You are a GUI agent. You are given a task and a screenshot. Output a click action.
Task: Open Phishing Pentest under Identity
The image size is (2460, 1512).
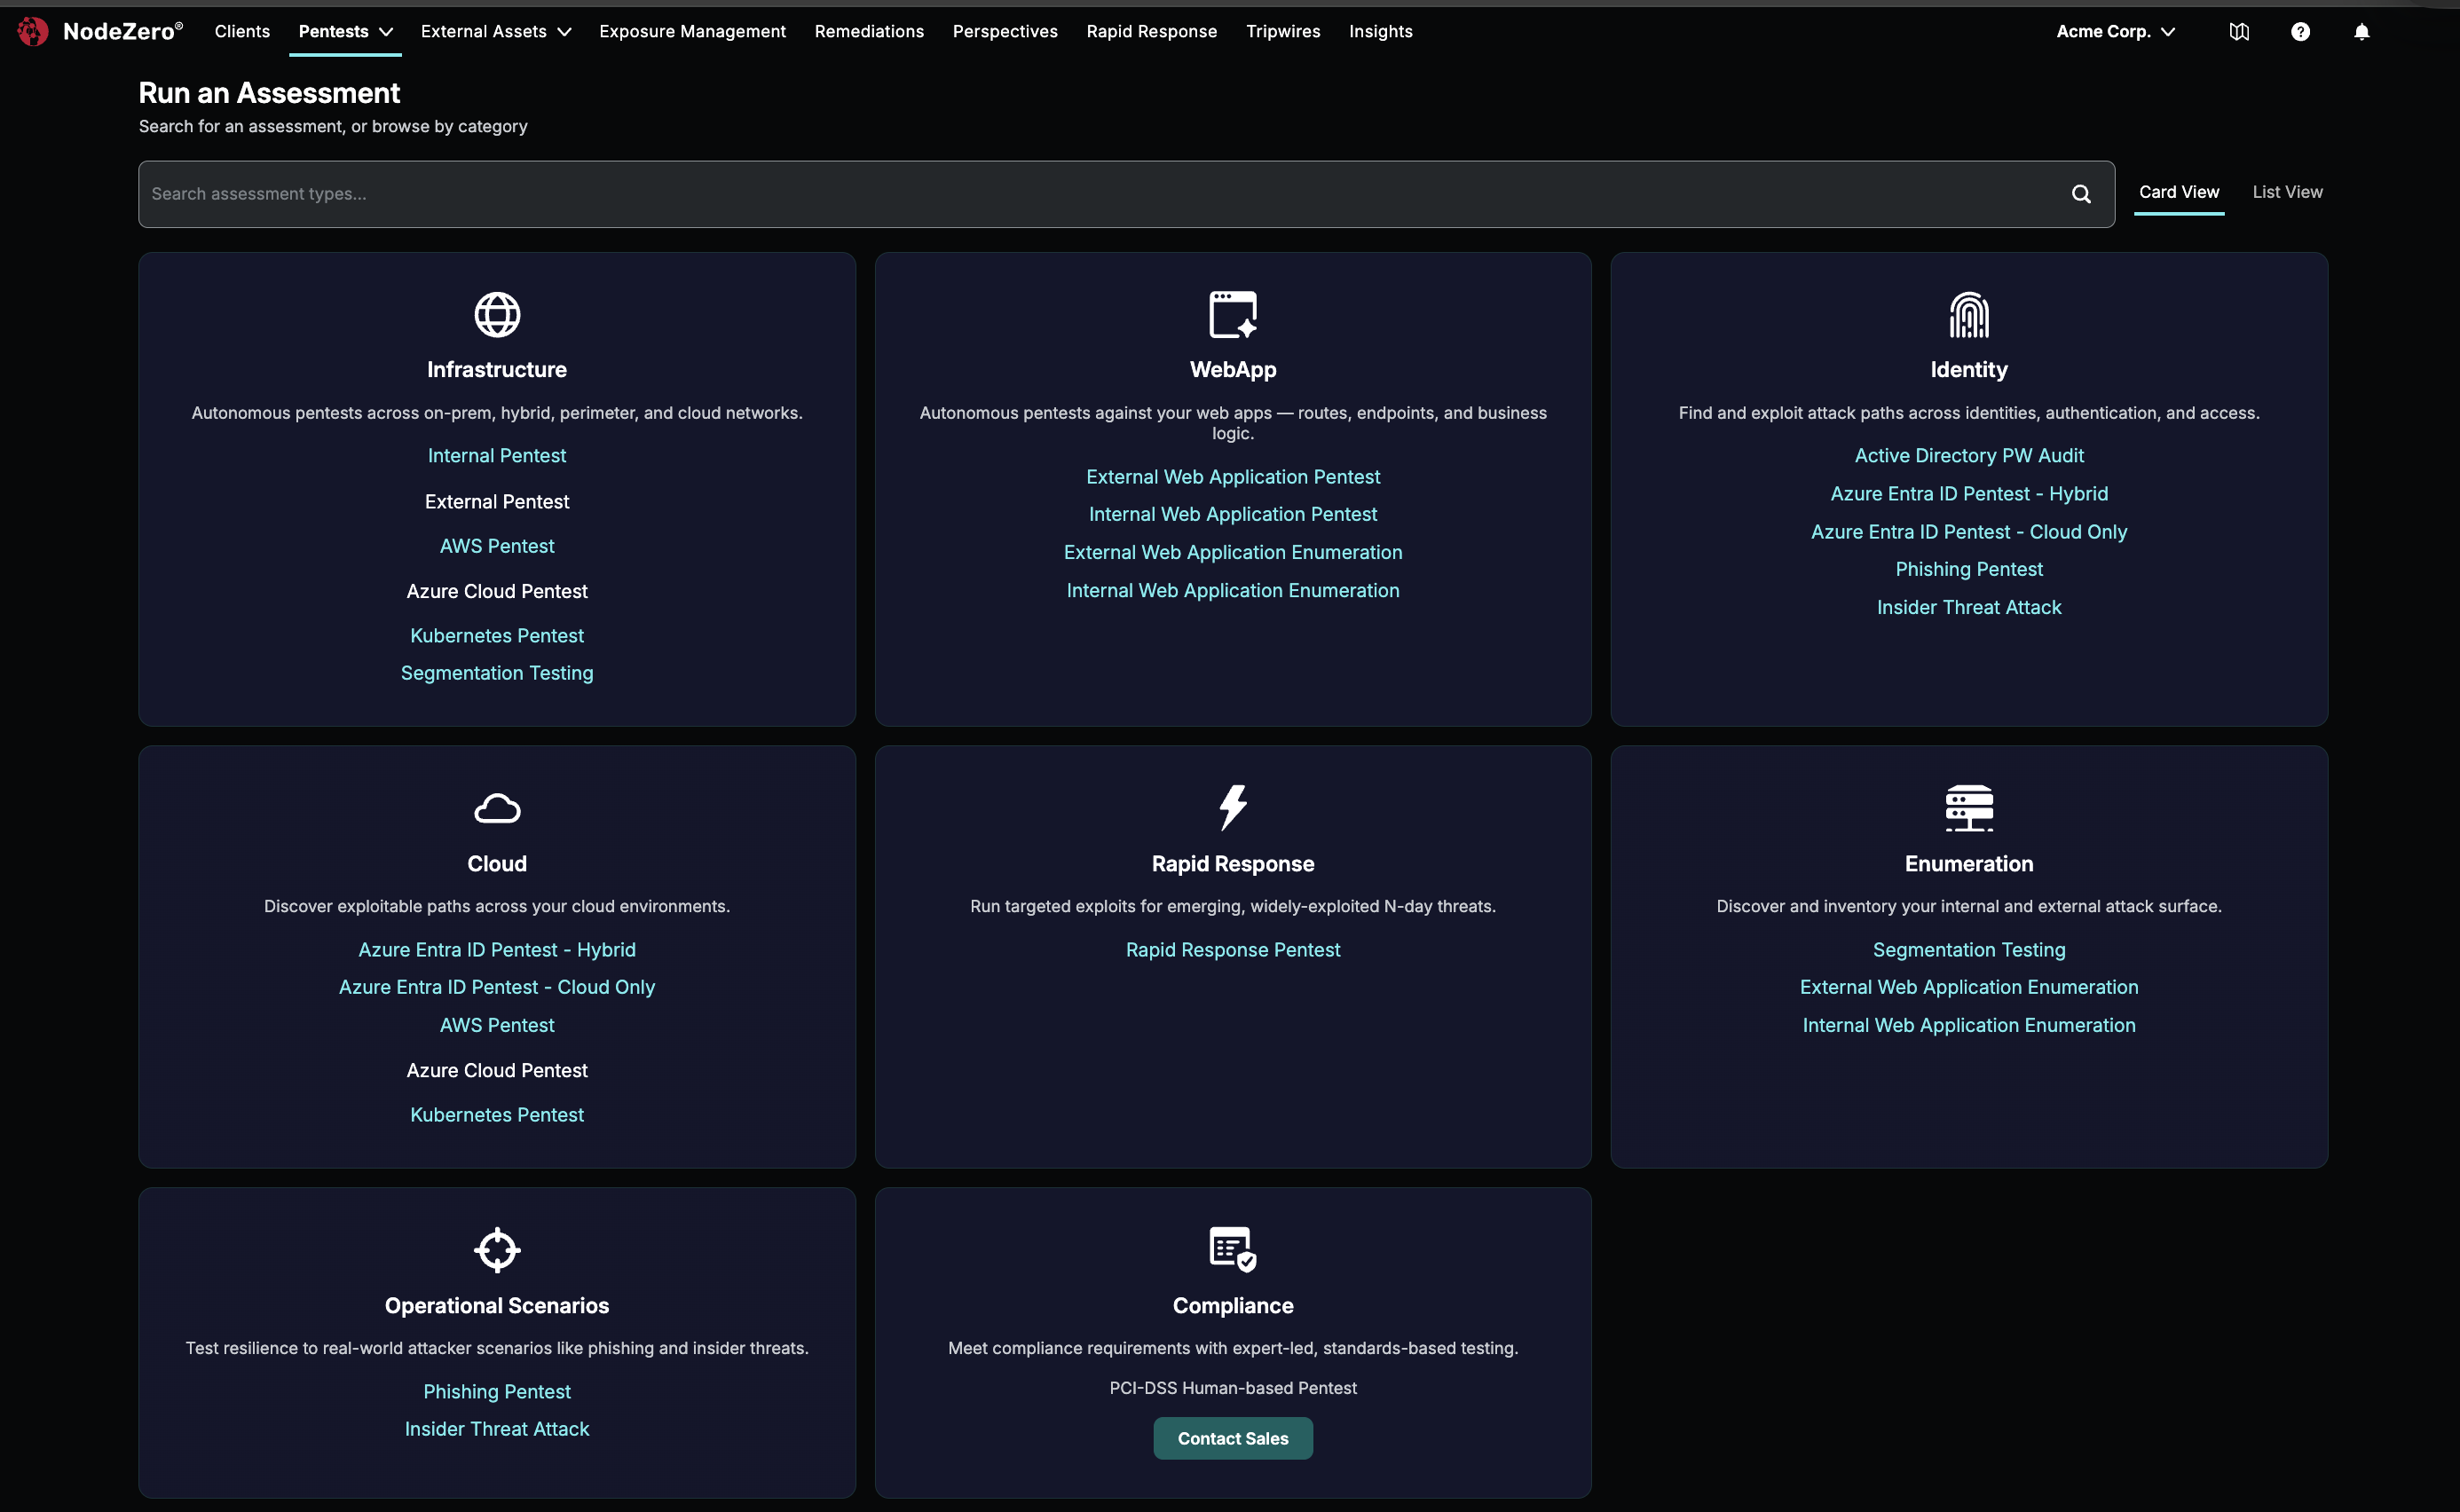[x=1969, y=569]
